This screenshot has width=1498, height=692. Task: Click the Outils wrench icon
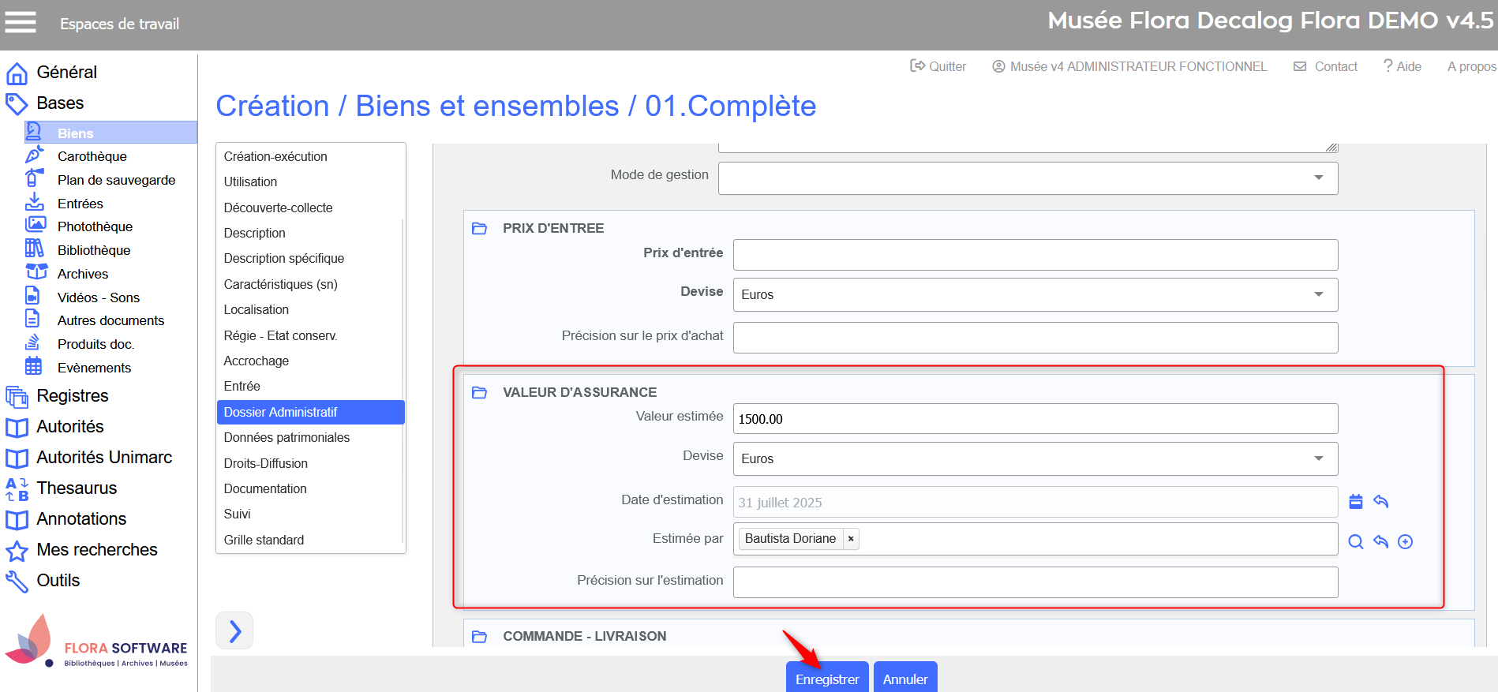coord(17,582)
